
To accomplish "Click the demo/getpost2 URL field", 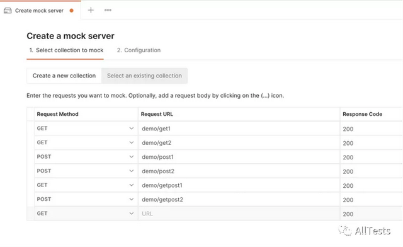I will [x=239, y=199].
